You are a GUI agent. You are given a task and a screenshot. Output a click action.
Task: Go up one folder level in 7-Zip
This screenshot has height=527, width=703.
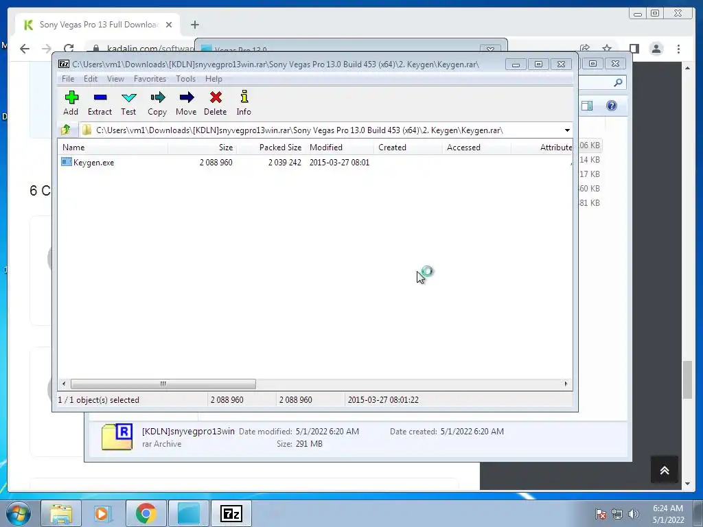pyautogui.click(x=66, y=130)
